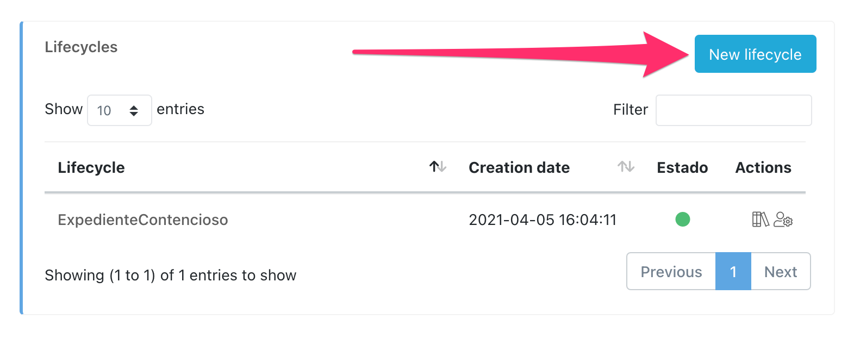Screen dimensions: 860x338
Task: Go to the Next page
Action: [781, 272]
